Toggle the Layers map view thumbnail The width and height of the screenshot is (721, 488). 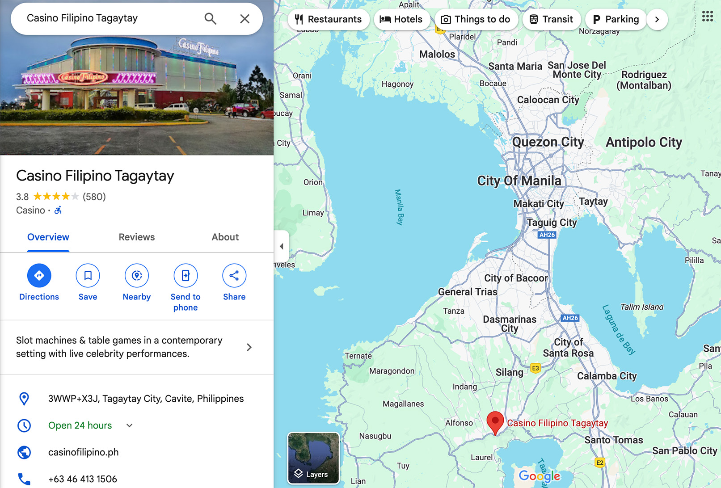pos(313,458)
